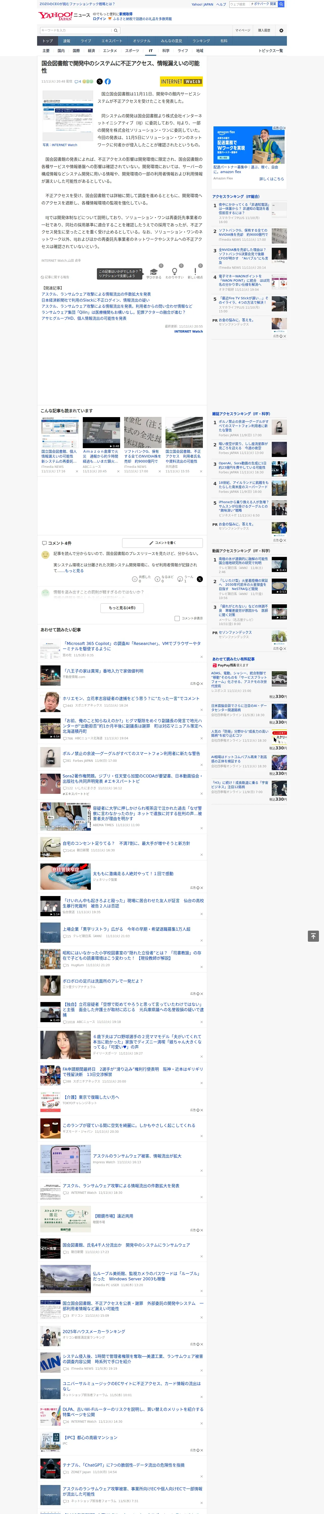Viewport: 324px width, 1514px height.
Task: Open トピックス一覧 link
Action: click(x=271, y=51)
